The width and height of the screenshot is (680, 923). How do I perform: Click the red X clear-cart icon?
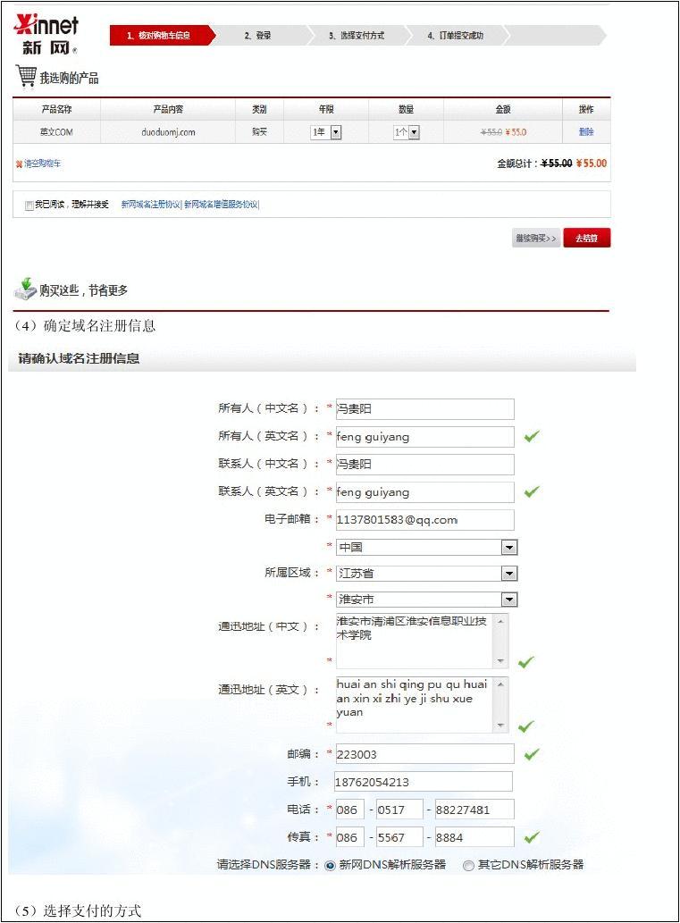tap(18, 164)
